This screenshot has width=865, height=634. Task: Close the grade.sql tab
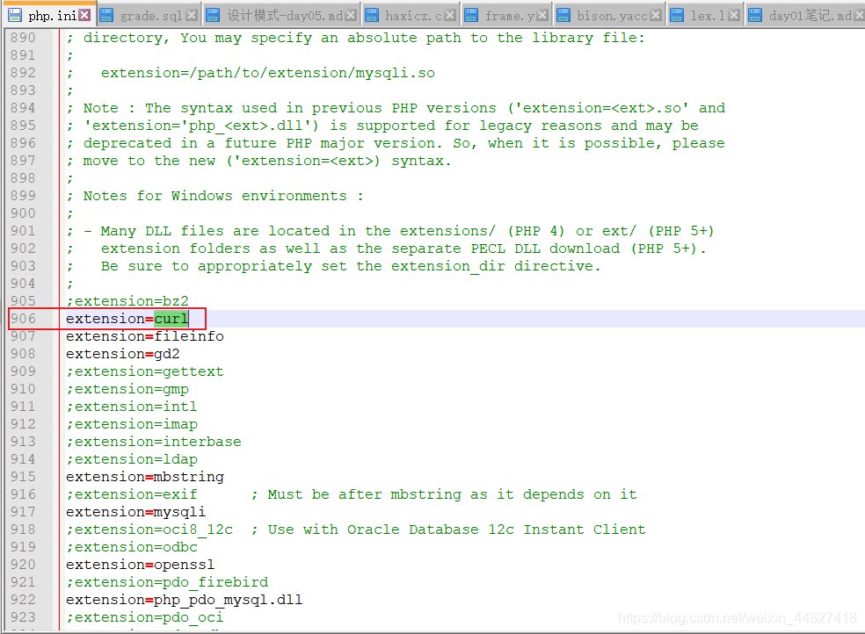coord(191,15)
